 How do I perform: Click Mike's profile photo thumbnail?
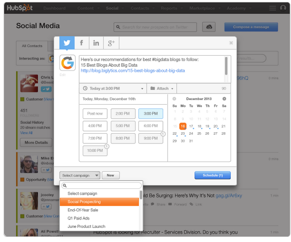tap(29, 164)
